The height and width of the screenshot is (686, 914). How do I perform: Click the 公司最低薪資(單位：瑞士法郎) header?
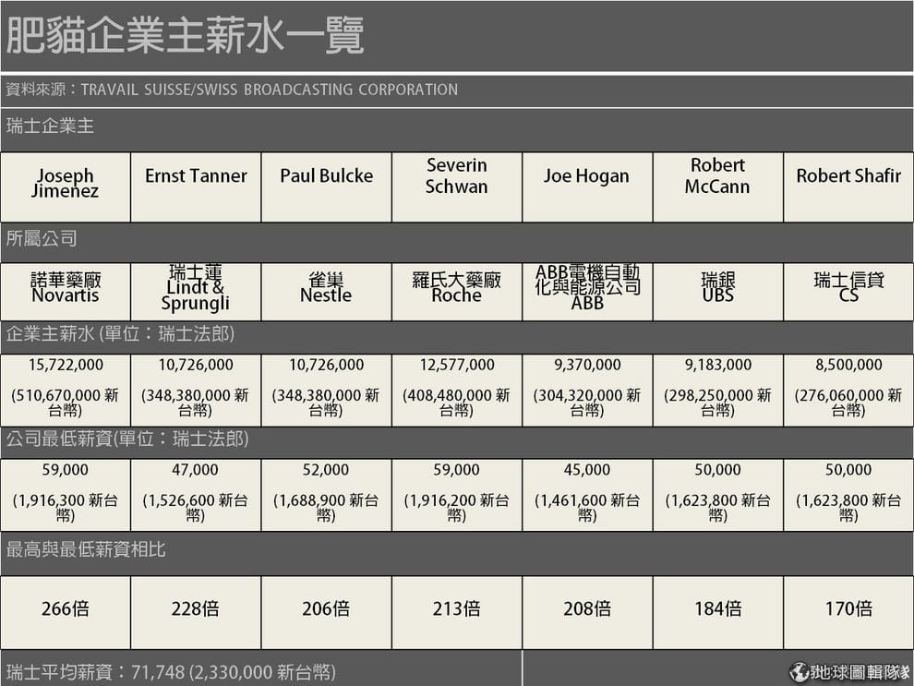[x=127, y=439]
